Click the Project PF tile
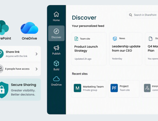This screenshot has width=158, height=121. 114,88
